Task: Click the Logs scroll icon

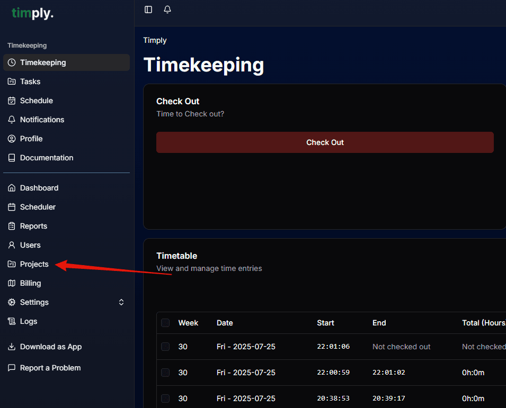Action: point(12,321)
